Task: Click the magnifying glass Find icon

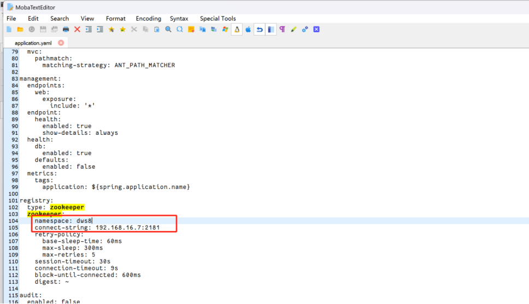Action: coord(168,29)
